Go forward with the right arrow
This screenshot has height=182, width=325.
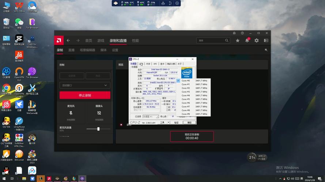coord(78,40)
